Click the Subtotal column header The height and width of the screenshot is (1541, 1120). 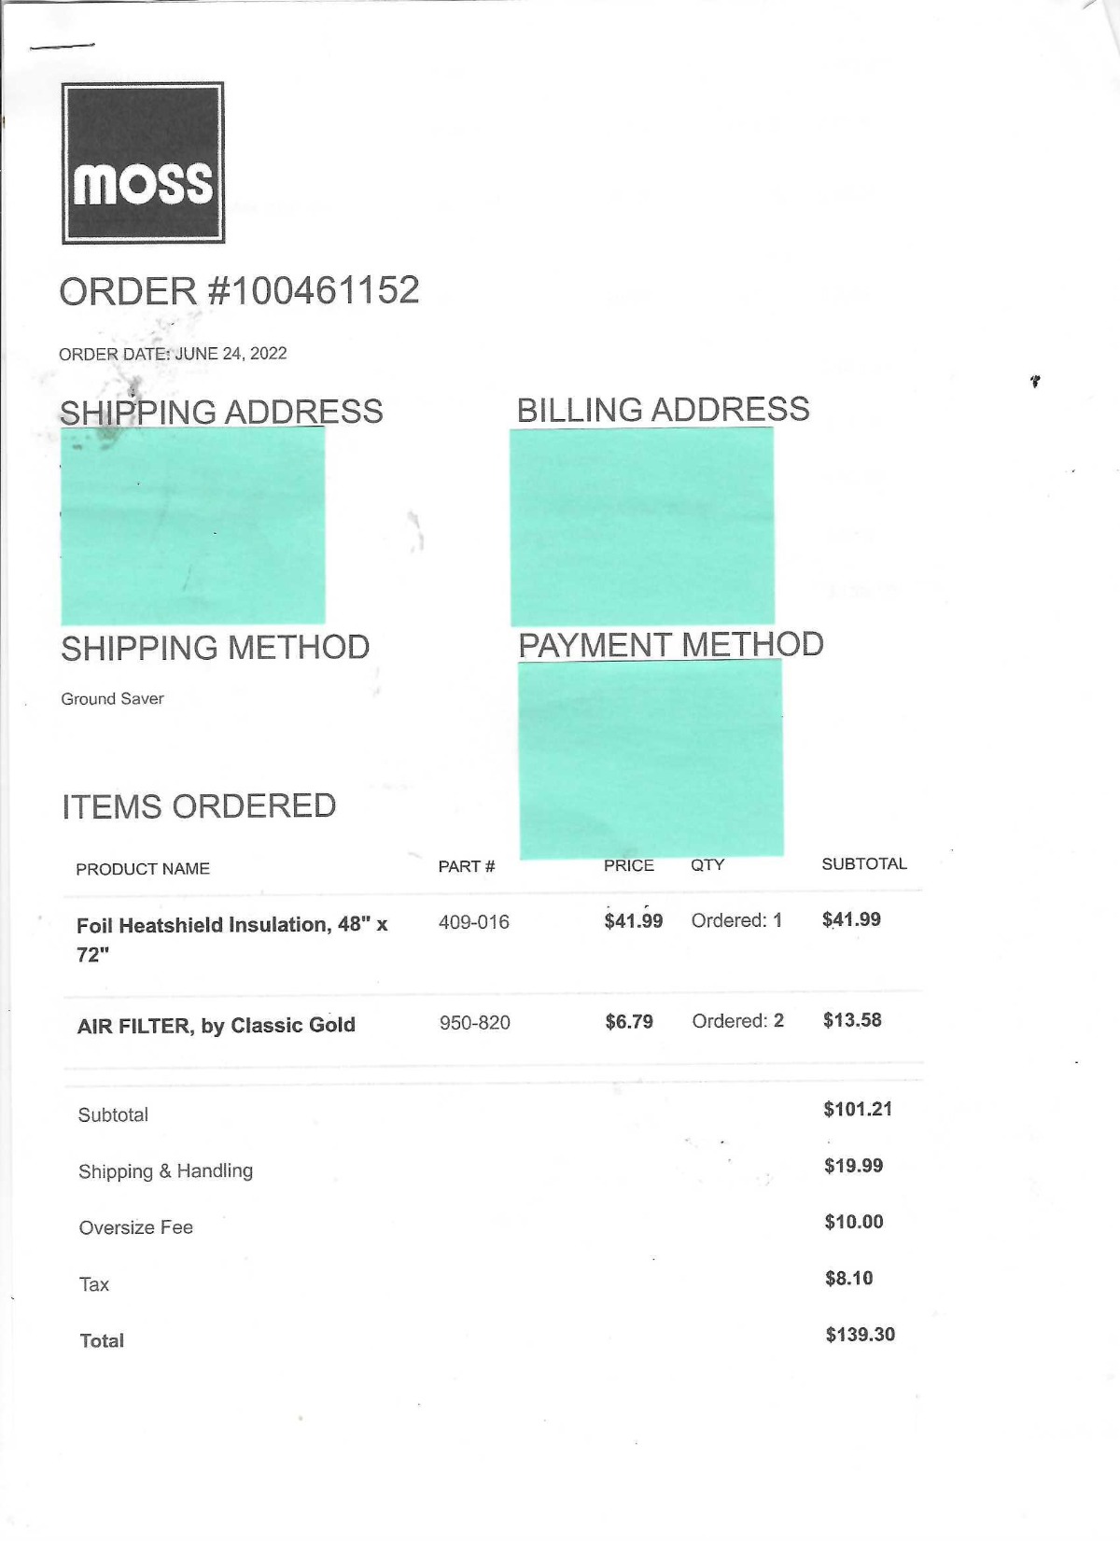pos(864,864)
